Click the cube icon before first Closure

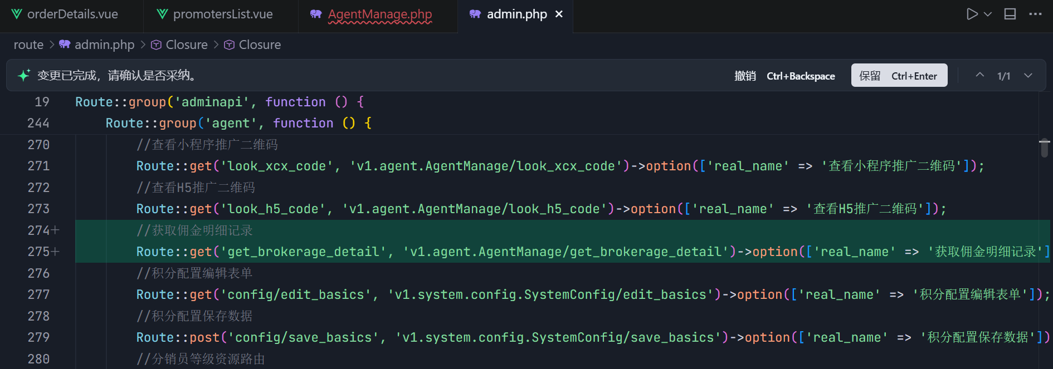157,45
